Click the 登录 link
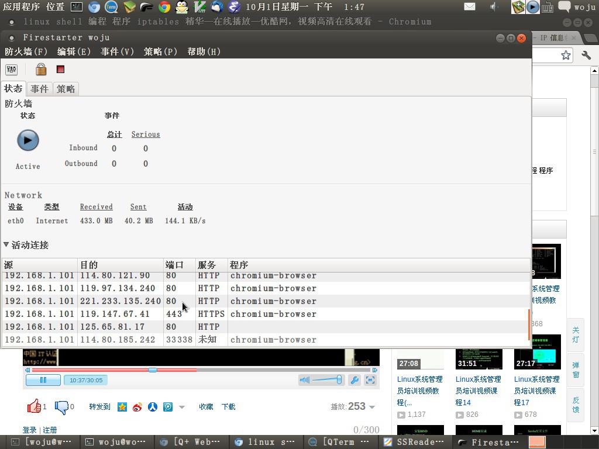Image resolution: width=599 pixels, height=449 pixels. [x=30, y=430]
